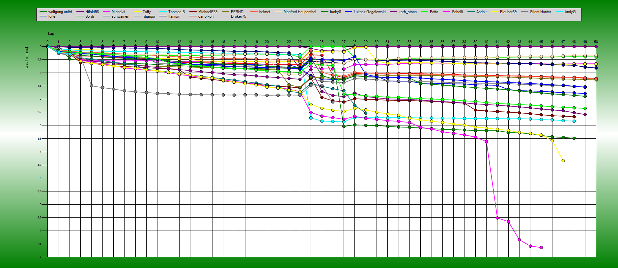The width and height of the screenshot is (618, 268).
Task: Click lap number 23 on the axis
Action: [300, 42]
